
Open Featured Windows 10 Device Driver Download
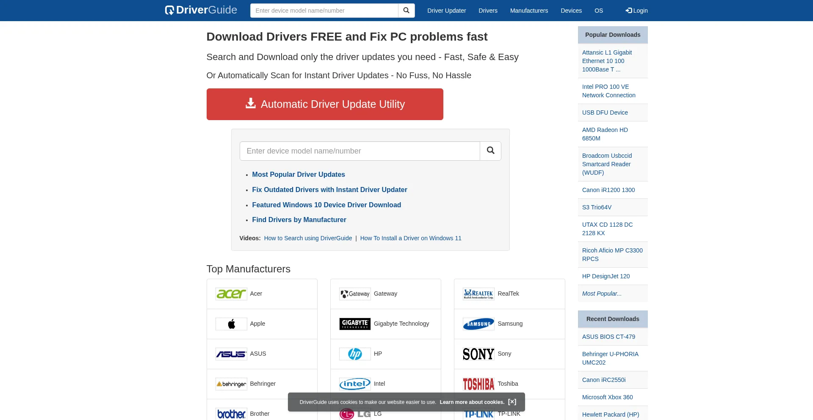pyautogui.click(x=326, y=205)
